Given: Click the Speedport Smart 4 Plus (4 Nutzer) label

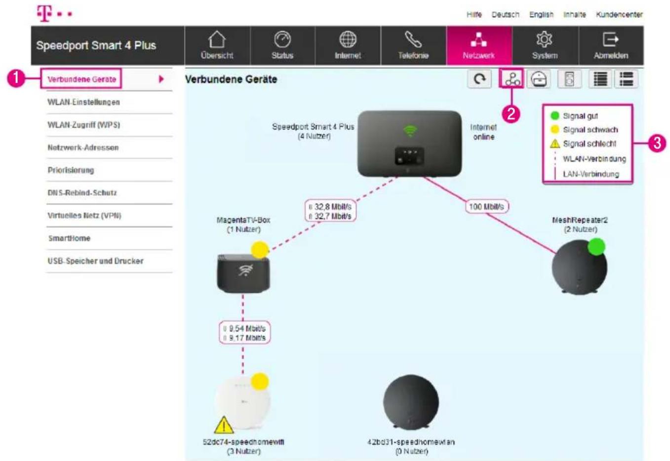Looking at the screenshot, I should [313, 131].
